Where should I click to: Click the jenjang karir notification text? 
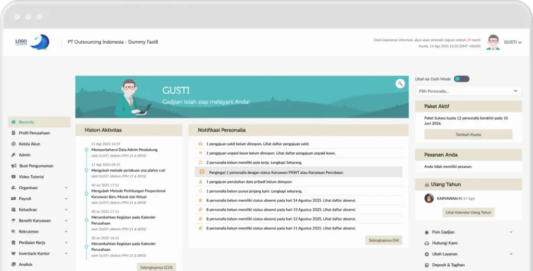coord(254,191)
